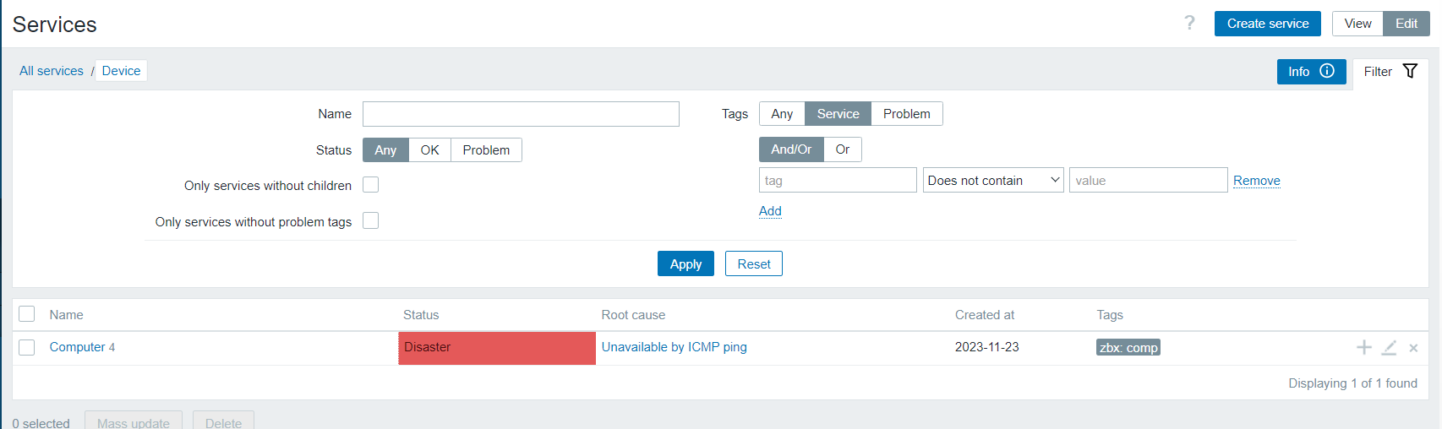The height and width of the screenshot is (429, 1442).
Task: Tick the select-all header checkbox
Action: click(27, 314)
